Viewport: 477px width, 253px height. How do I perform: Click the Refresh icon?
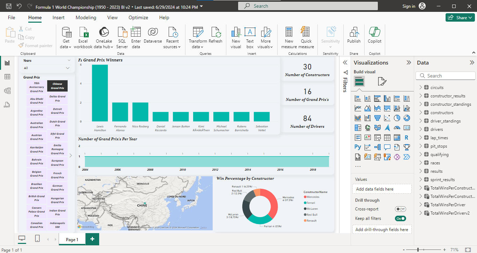coord(215,32)
